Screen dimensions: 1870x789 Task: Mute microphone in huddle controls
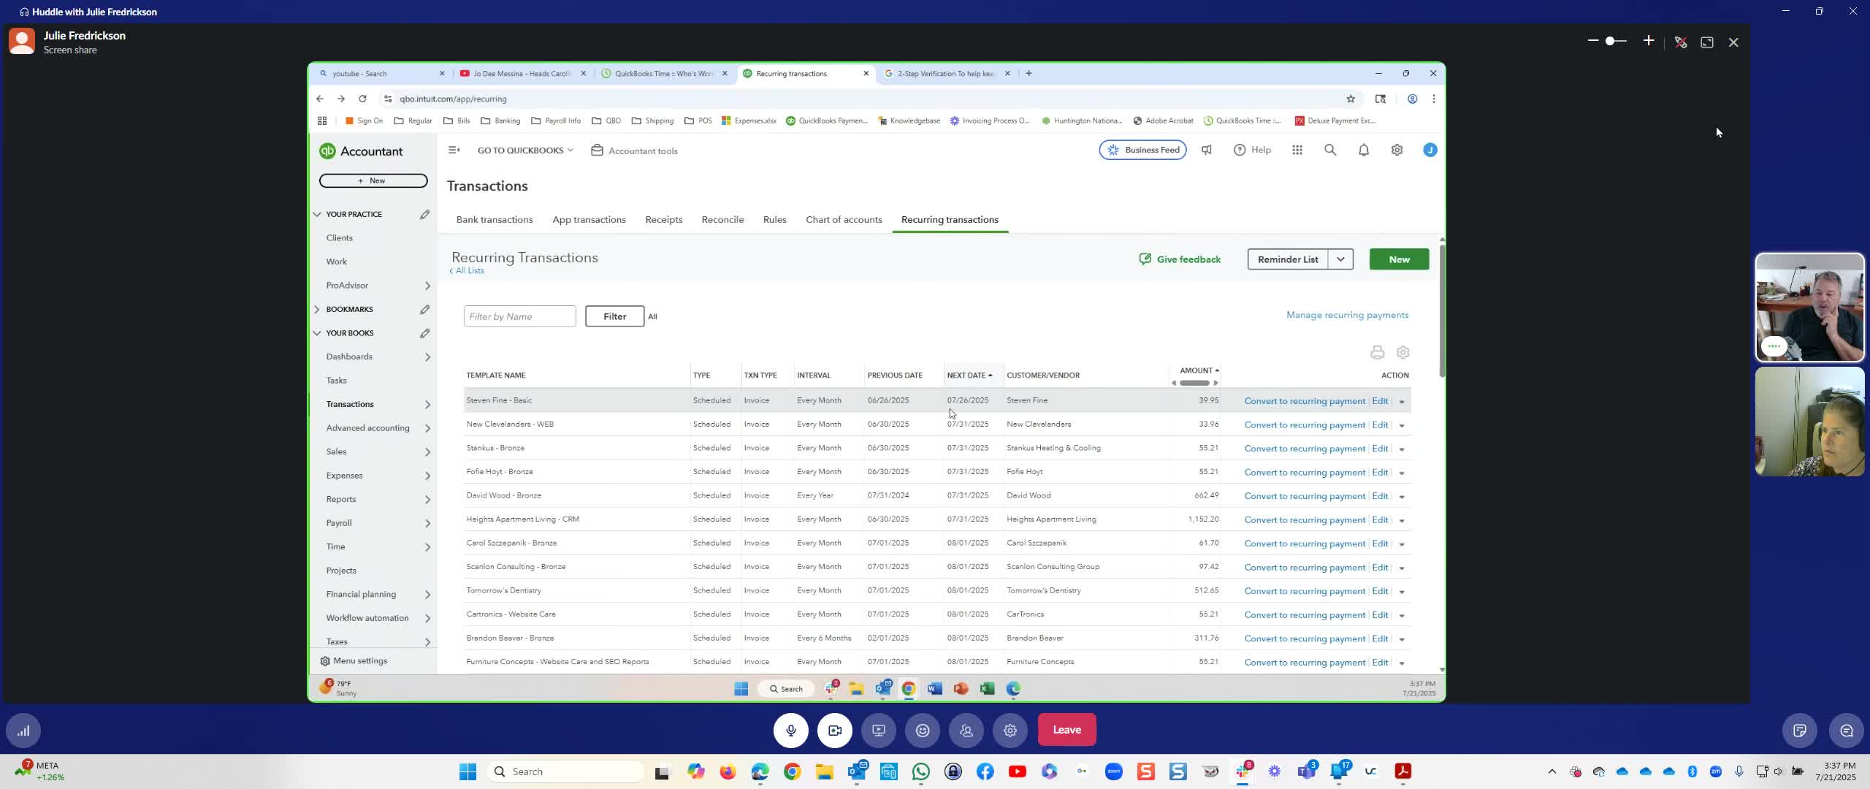click(791, 730)
